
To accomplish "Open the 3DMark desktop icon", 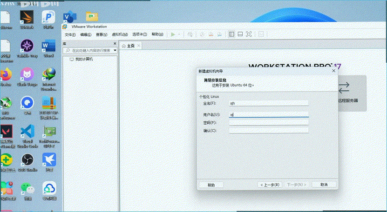I will (27, 20).
